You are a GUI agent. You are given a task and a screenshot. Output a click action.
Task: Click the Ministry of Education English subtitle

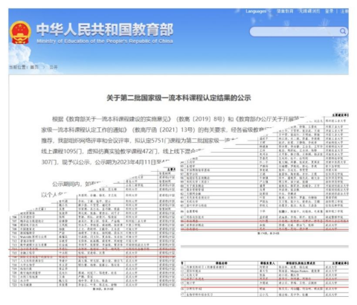coord(105,41)
